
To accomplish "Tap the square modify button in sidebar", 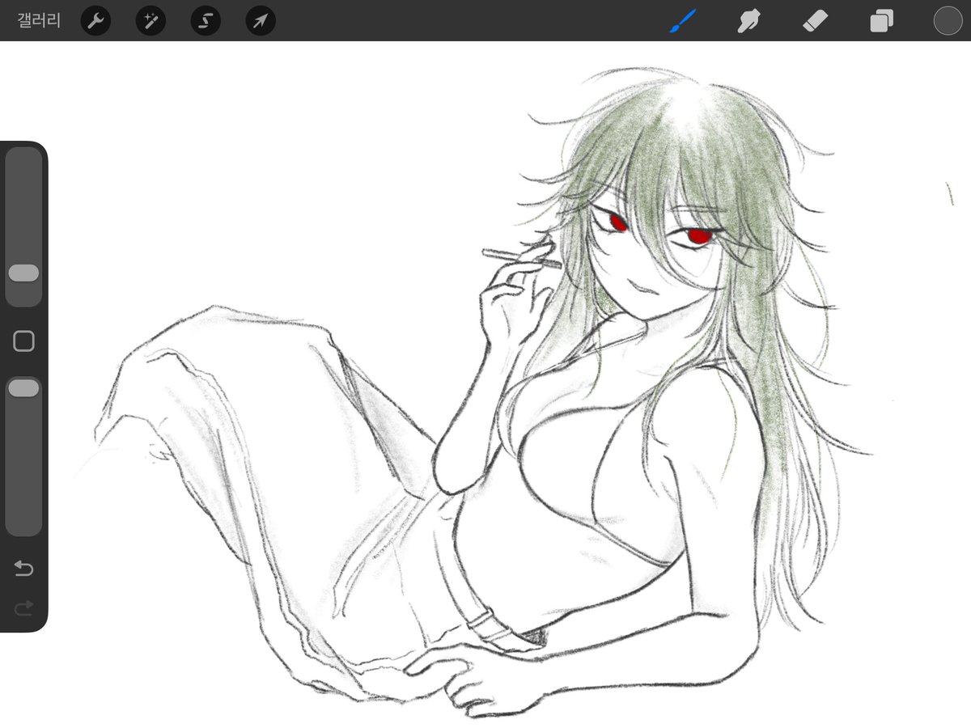I will 23,341.
